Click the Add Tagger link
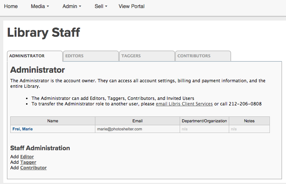 tap(28, 162)
